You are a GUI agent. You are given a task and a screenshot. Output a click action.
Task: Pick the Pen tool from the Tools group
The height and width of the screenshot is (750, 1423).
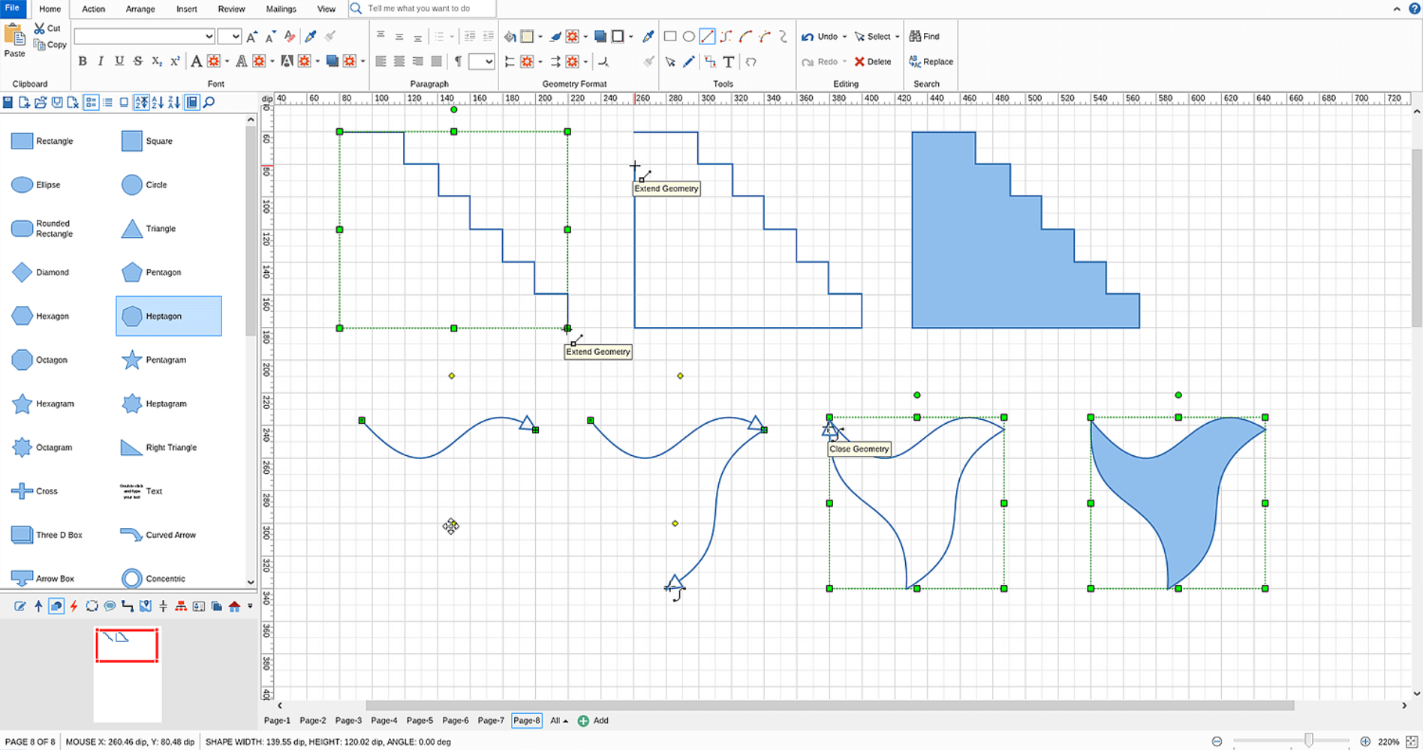click(689, 62)
